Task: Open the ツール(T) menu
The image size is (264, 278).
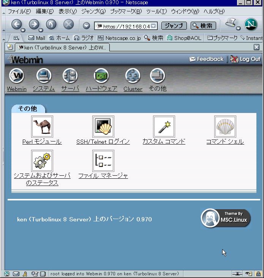Action: tap(157, 11)
